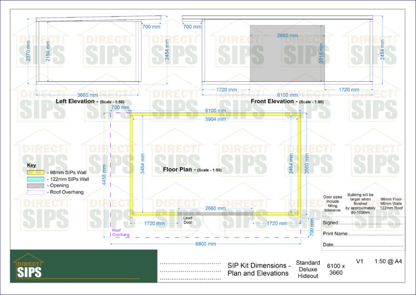Click the 'V1' version label

click(359, 261)
